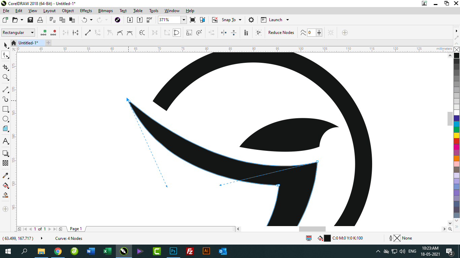Open the Options gear icon

click(x=251, y=20)
